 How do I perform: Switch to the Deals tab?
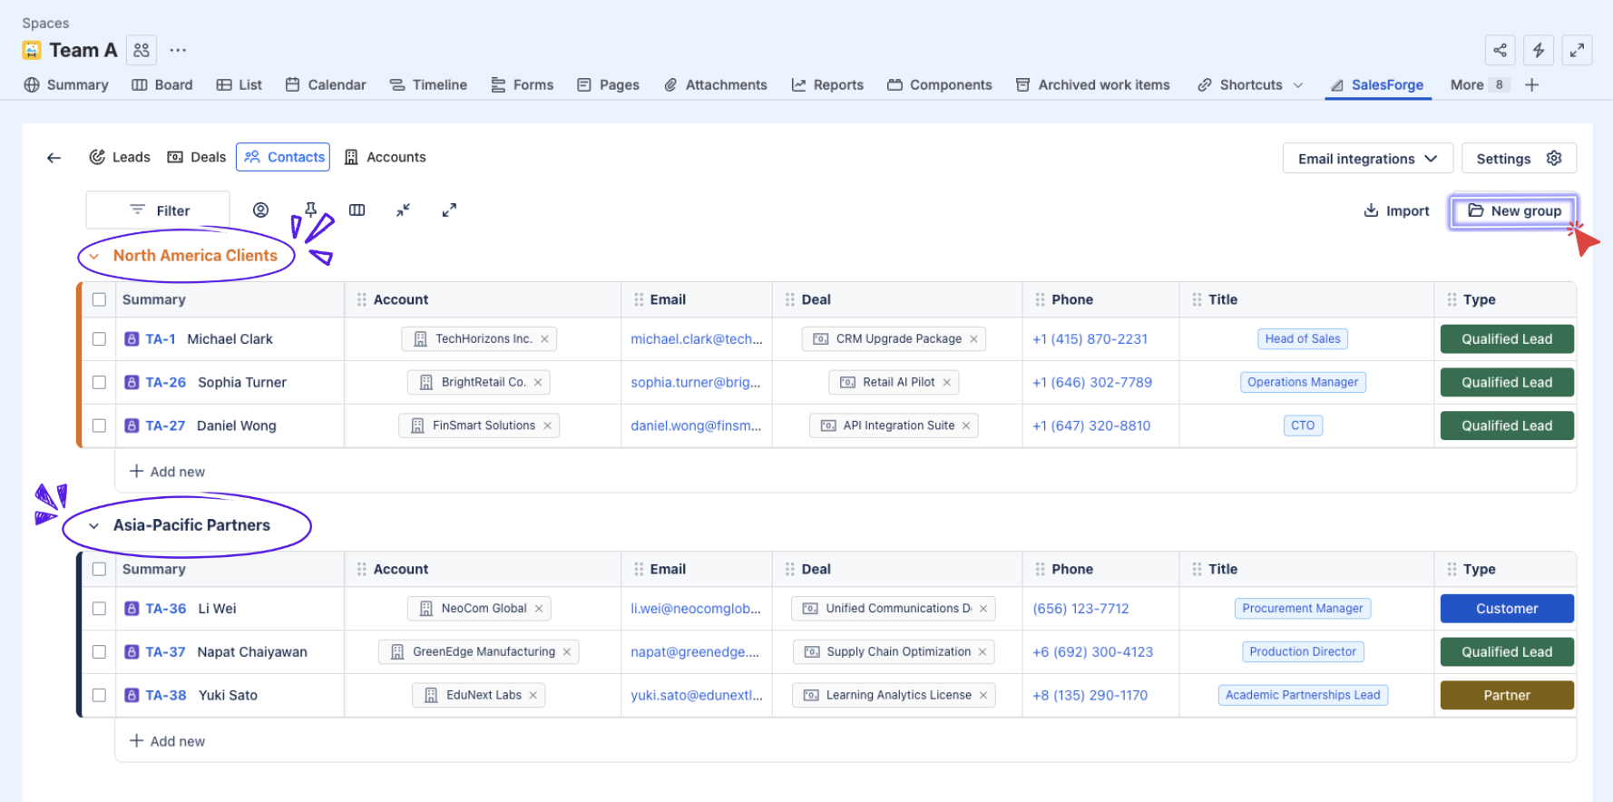coord(197,157)
